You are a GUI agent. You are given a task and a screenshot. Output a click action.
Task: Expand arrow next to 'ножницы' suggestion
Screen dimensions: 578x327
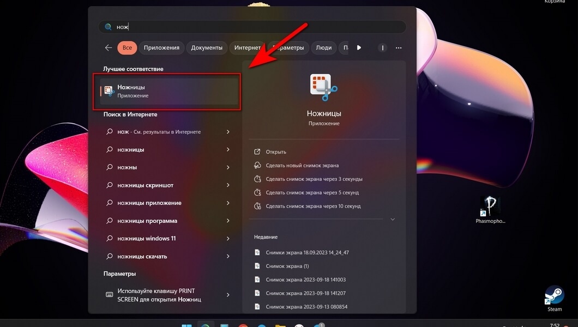pos(228,149)
